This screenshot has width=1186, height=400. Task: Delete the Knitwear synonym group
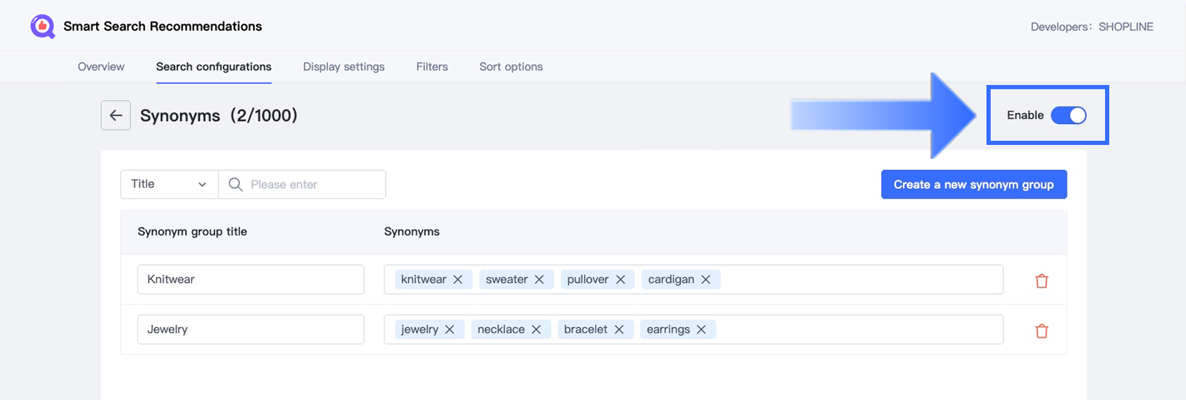(x=1042, y=281)
